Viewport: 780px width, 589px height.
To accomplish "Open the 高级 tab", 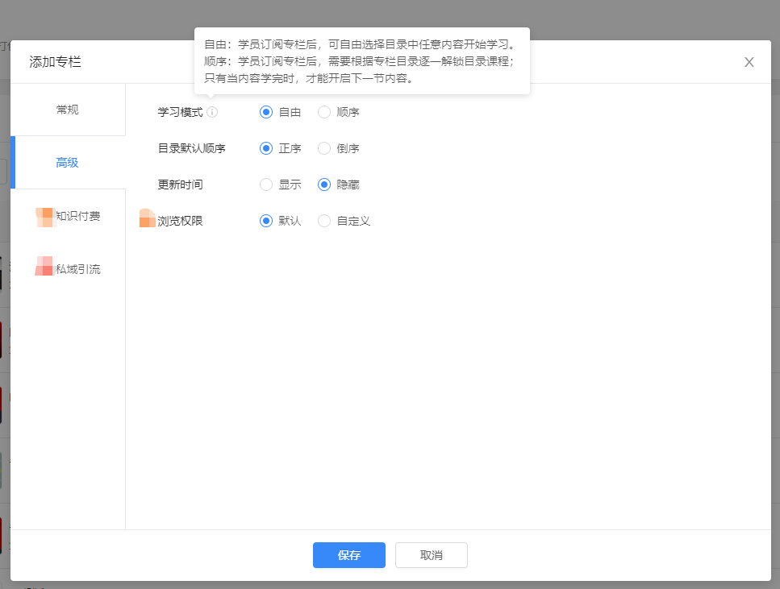I will coord(68,163).
